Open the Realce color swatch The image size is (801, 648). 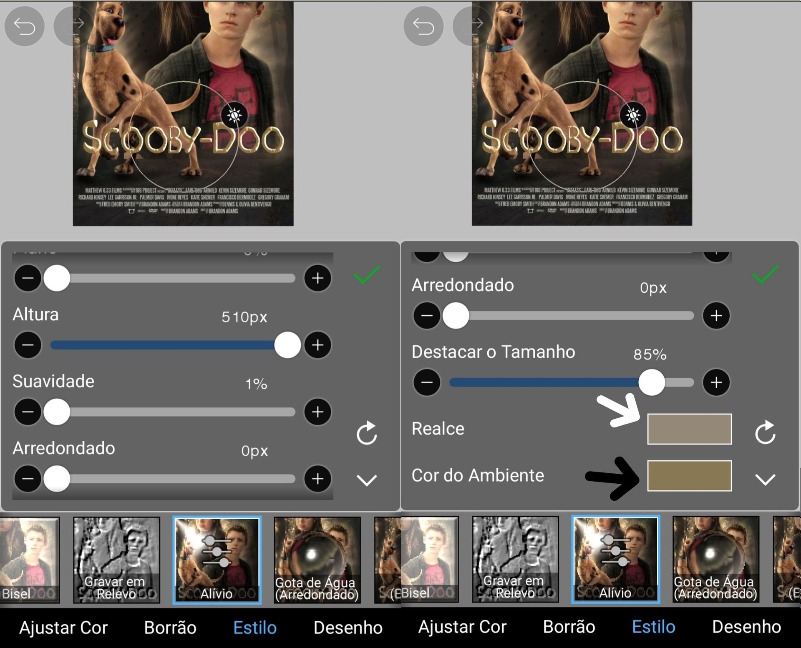coord(689,429)
